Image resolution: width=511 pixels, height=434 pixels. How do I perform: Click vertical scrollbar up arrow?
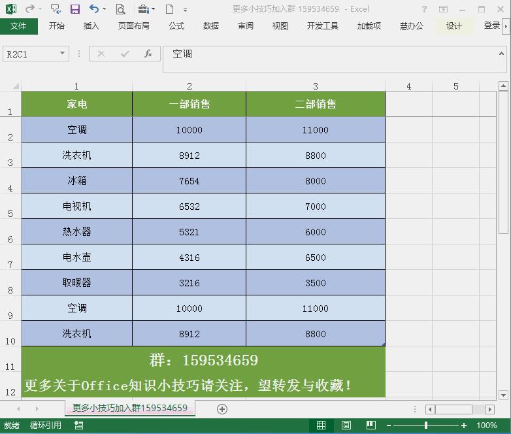point(503,86)
